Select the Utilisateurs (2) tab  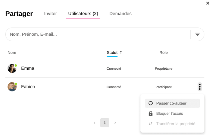click(x=83, y=14)
